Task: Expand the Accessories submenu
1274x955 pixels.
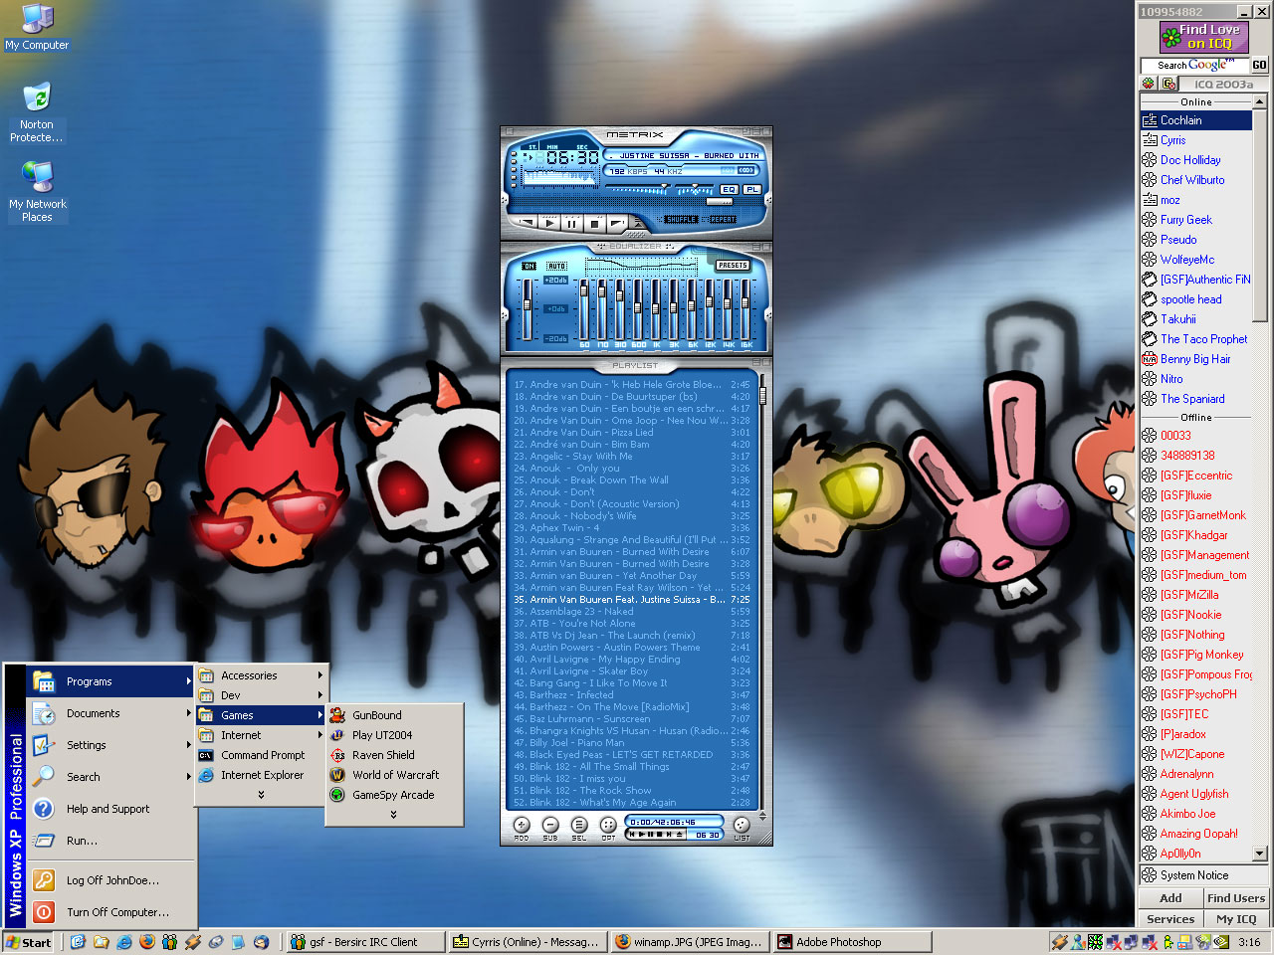Action: tap(261, 675)
